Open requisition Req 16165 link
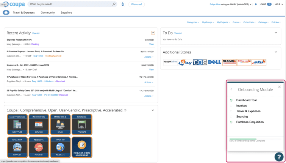Screen dimensions: 286x163 pos(38,56)
